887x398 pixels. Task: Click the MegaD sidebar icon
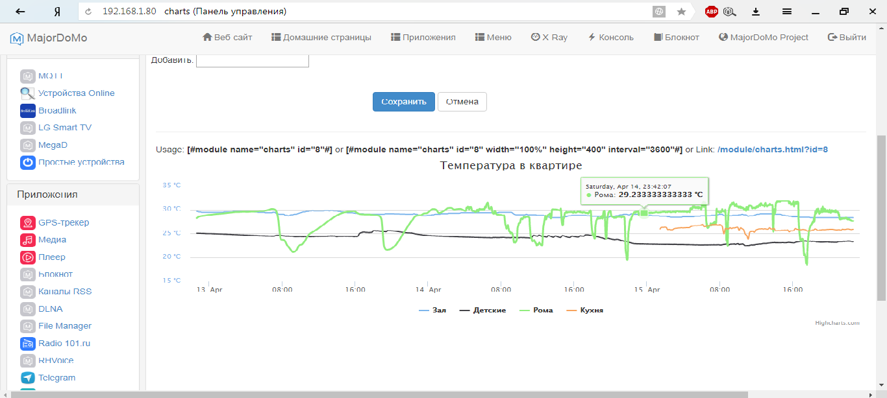click(x=28, y=145)
